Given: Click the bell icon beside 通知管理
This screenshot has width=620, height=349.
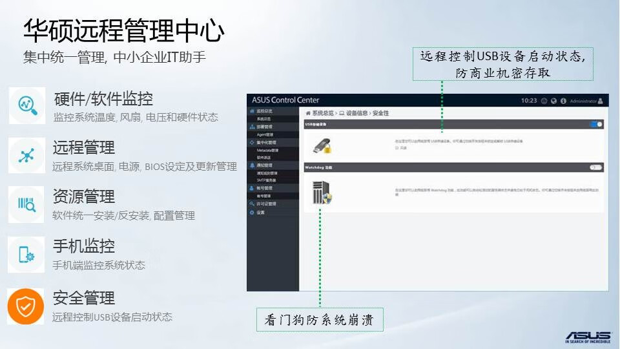Looking at the screenshot, I should coord(252,165).
